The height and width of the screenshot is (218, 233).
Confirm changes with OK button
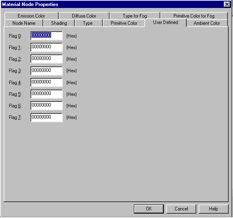click(x=149, y=209)
